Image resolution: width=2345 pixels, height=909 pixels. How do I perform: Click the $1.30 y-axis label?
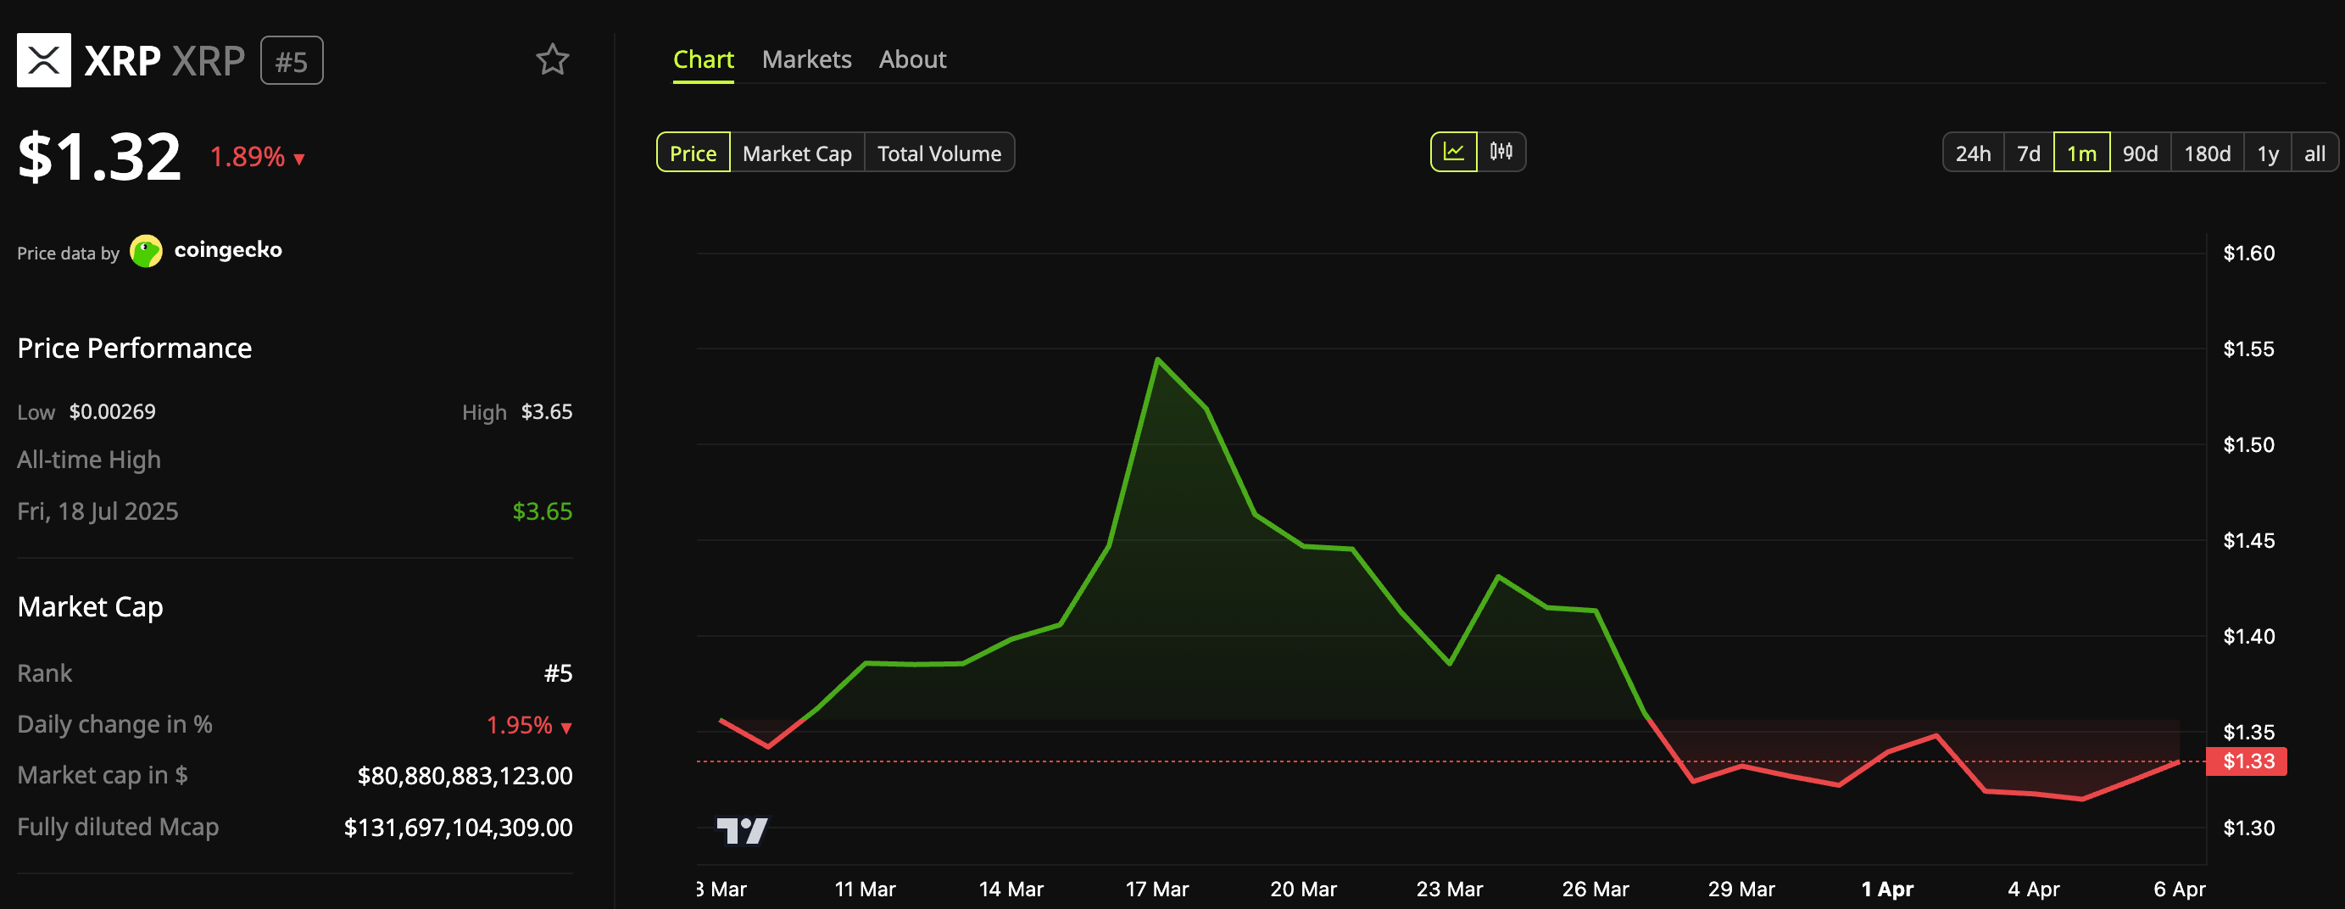coord(2248,828)
